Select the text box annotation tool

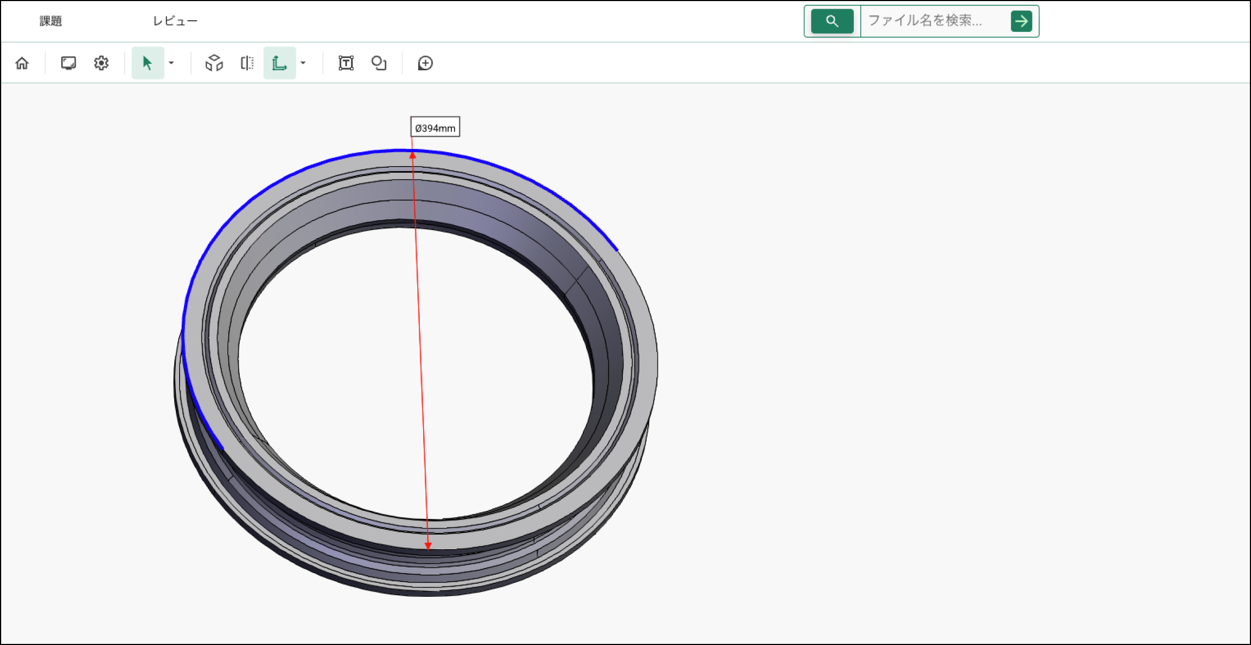click(x=346, y=63)
